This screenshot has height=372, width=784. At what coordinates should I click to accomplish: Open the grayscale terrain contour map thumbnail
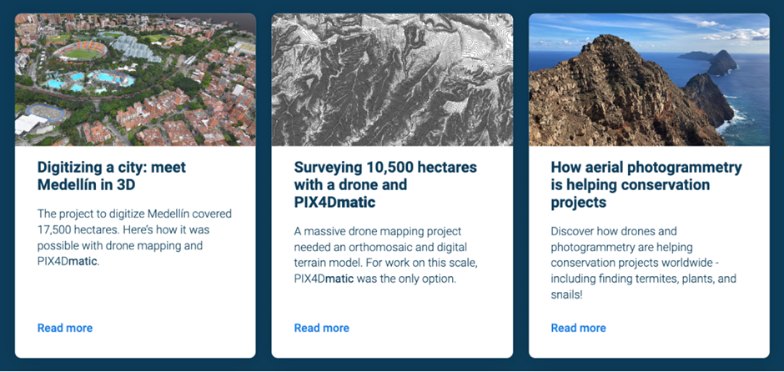(392, 79)
